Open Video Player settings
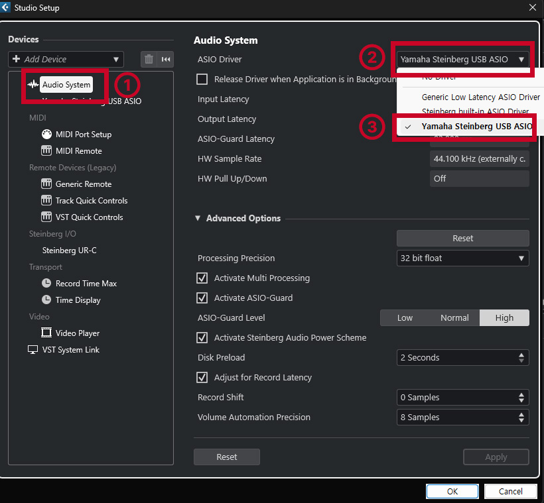This screenshot has width=544, height=503. coord(78,333)
